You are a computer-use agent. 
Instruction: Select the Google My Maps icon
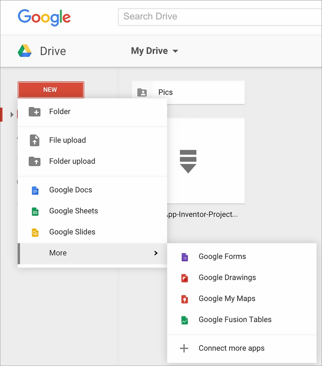(x=184, y=298)
